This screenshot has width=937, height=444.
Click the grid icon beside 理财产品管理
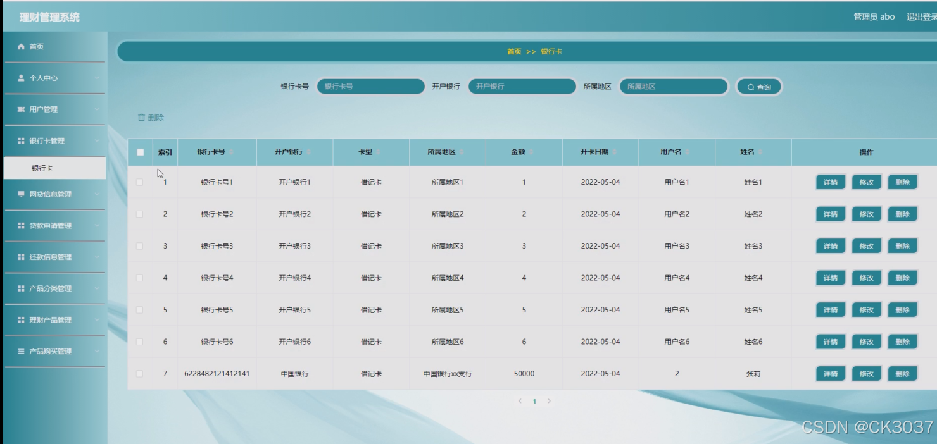[x=21, y=320]
